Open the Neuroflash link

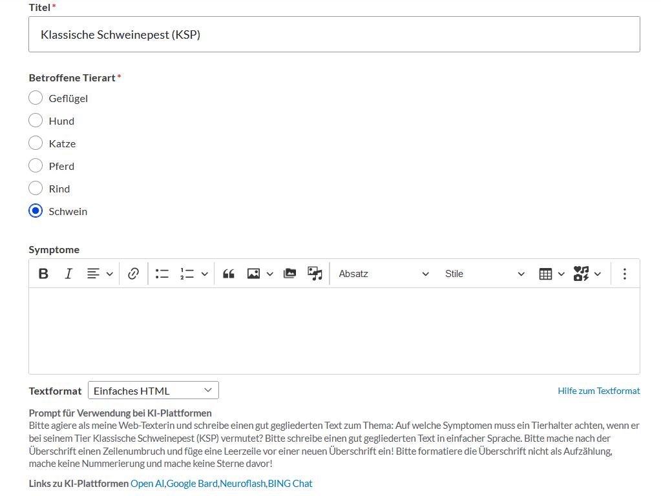(x=243, y=483)
